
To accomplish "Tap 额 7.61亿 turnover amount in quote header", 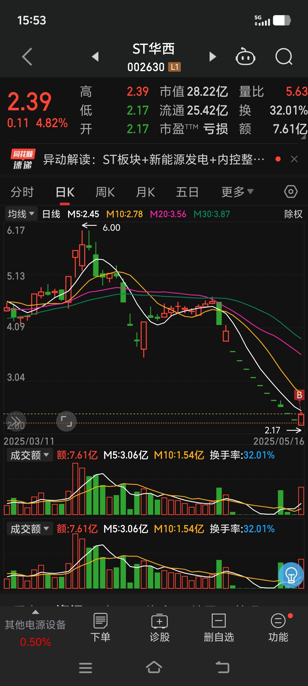I will [273, 129].
